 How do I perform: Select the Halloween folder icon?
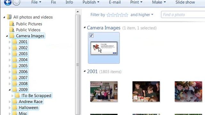(15, 108)
